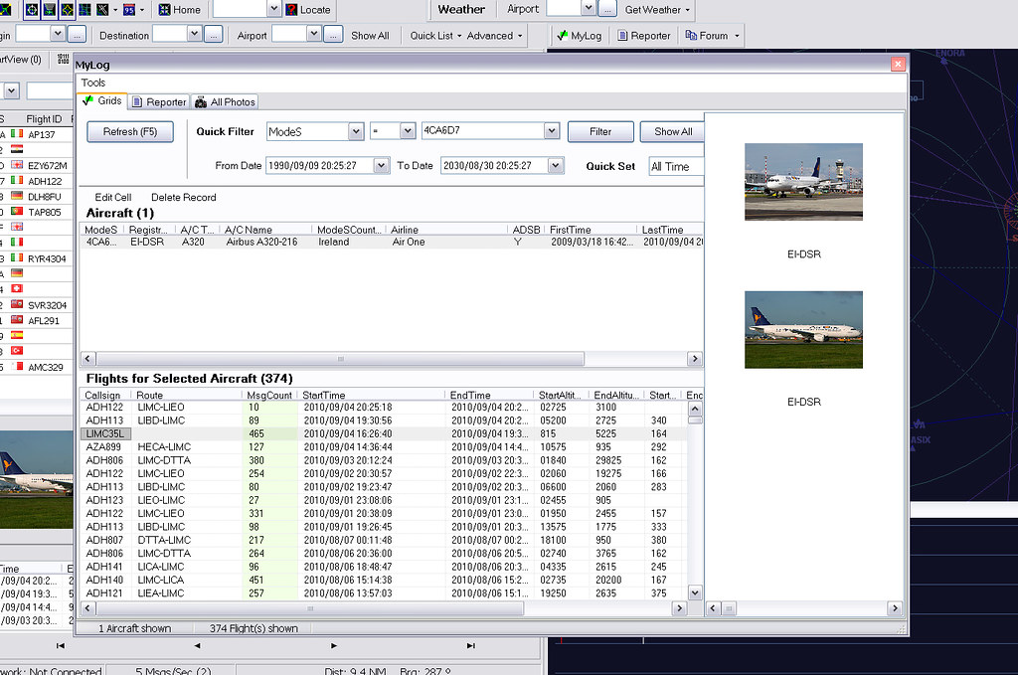Click the second blue-framed map toolbar icon

click(50, 10)
